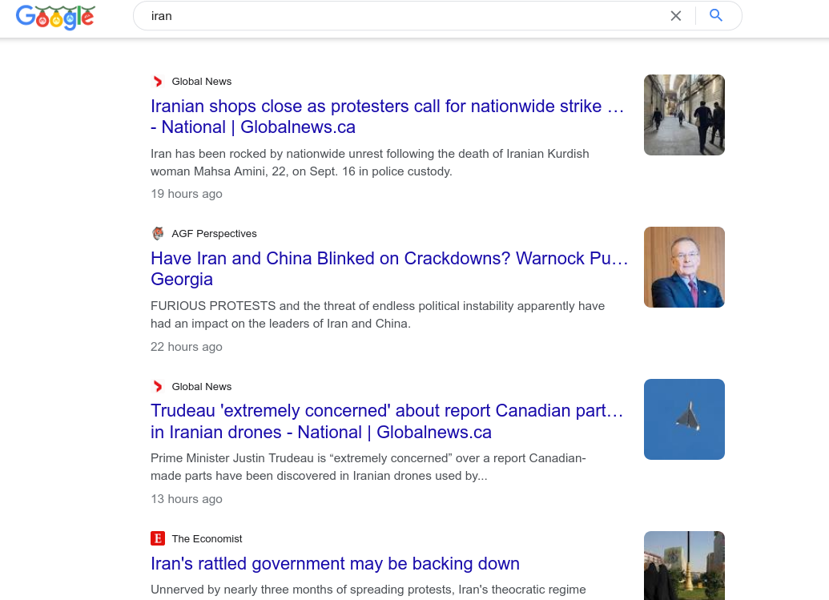Click The Economist article thumbnail

pos(684,566)
